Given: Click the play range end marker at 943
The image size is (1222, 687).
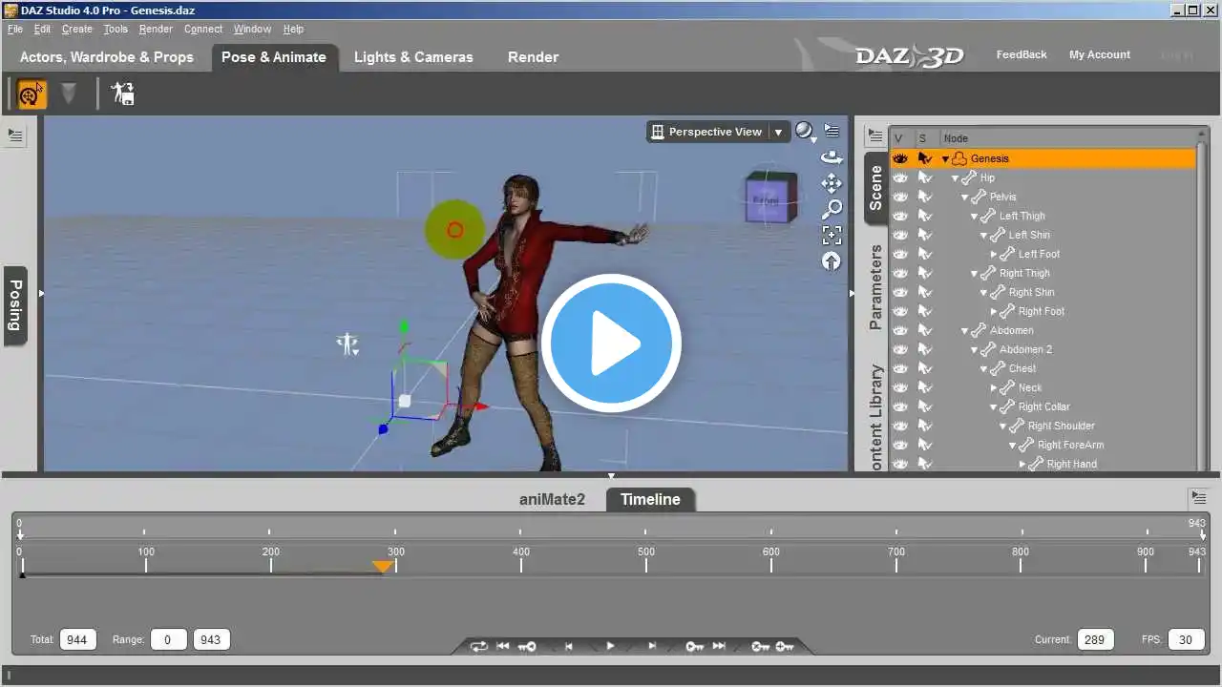Looking at the screenshot, I should [x=1202, y=535].
